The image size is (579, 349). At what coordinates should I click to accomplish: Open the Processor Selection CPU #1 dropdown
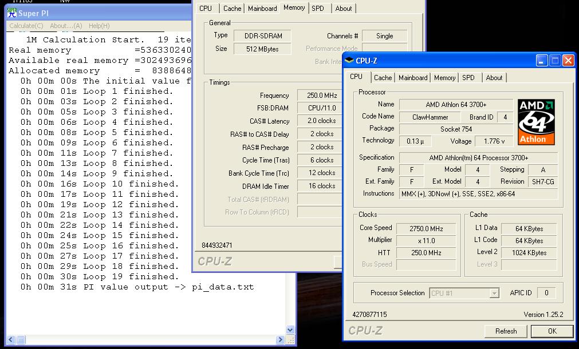point(464,294)
